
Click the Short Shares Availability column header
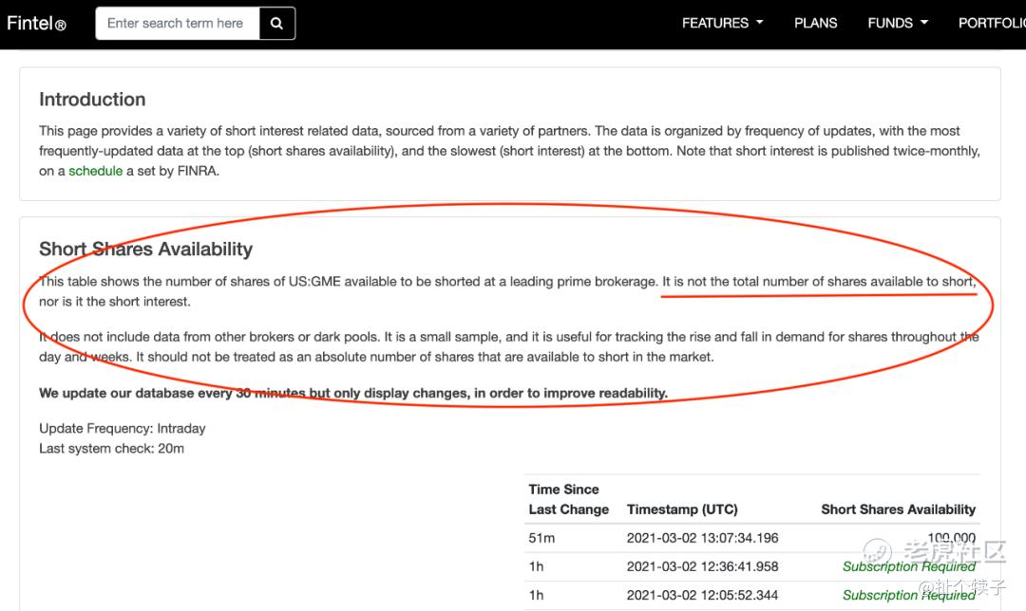(x=898, y=509)
